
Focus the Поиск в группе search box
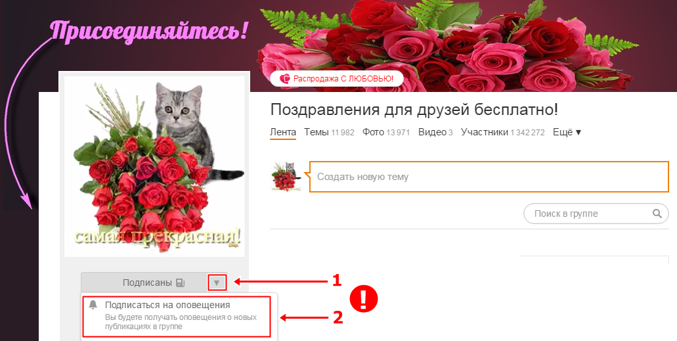pyautogui.click(x=596, y=214)
